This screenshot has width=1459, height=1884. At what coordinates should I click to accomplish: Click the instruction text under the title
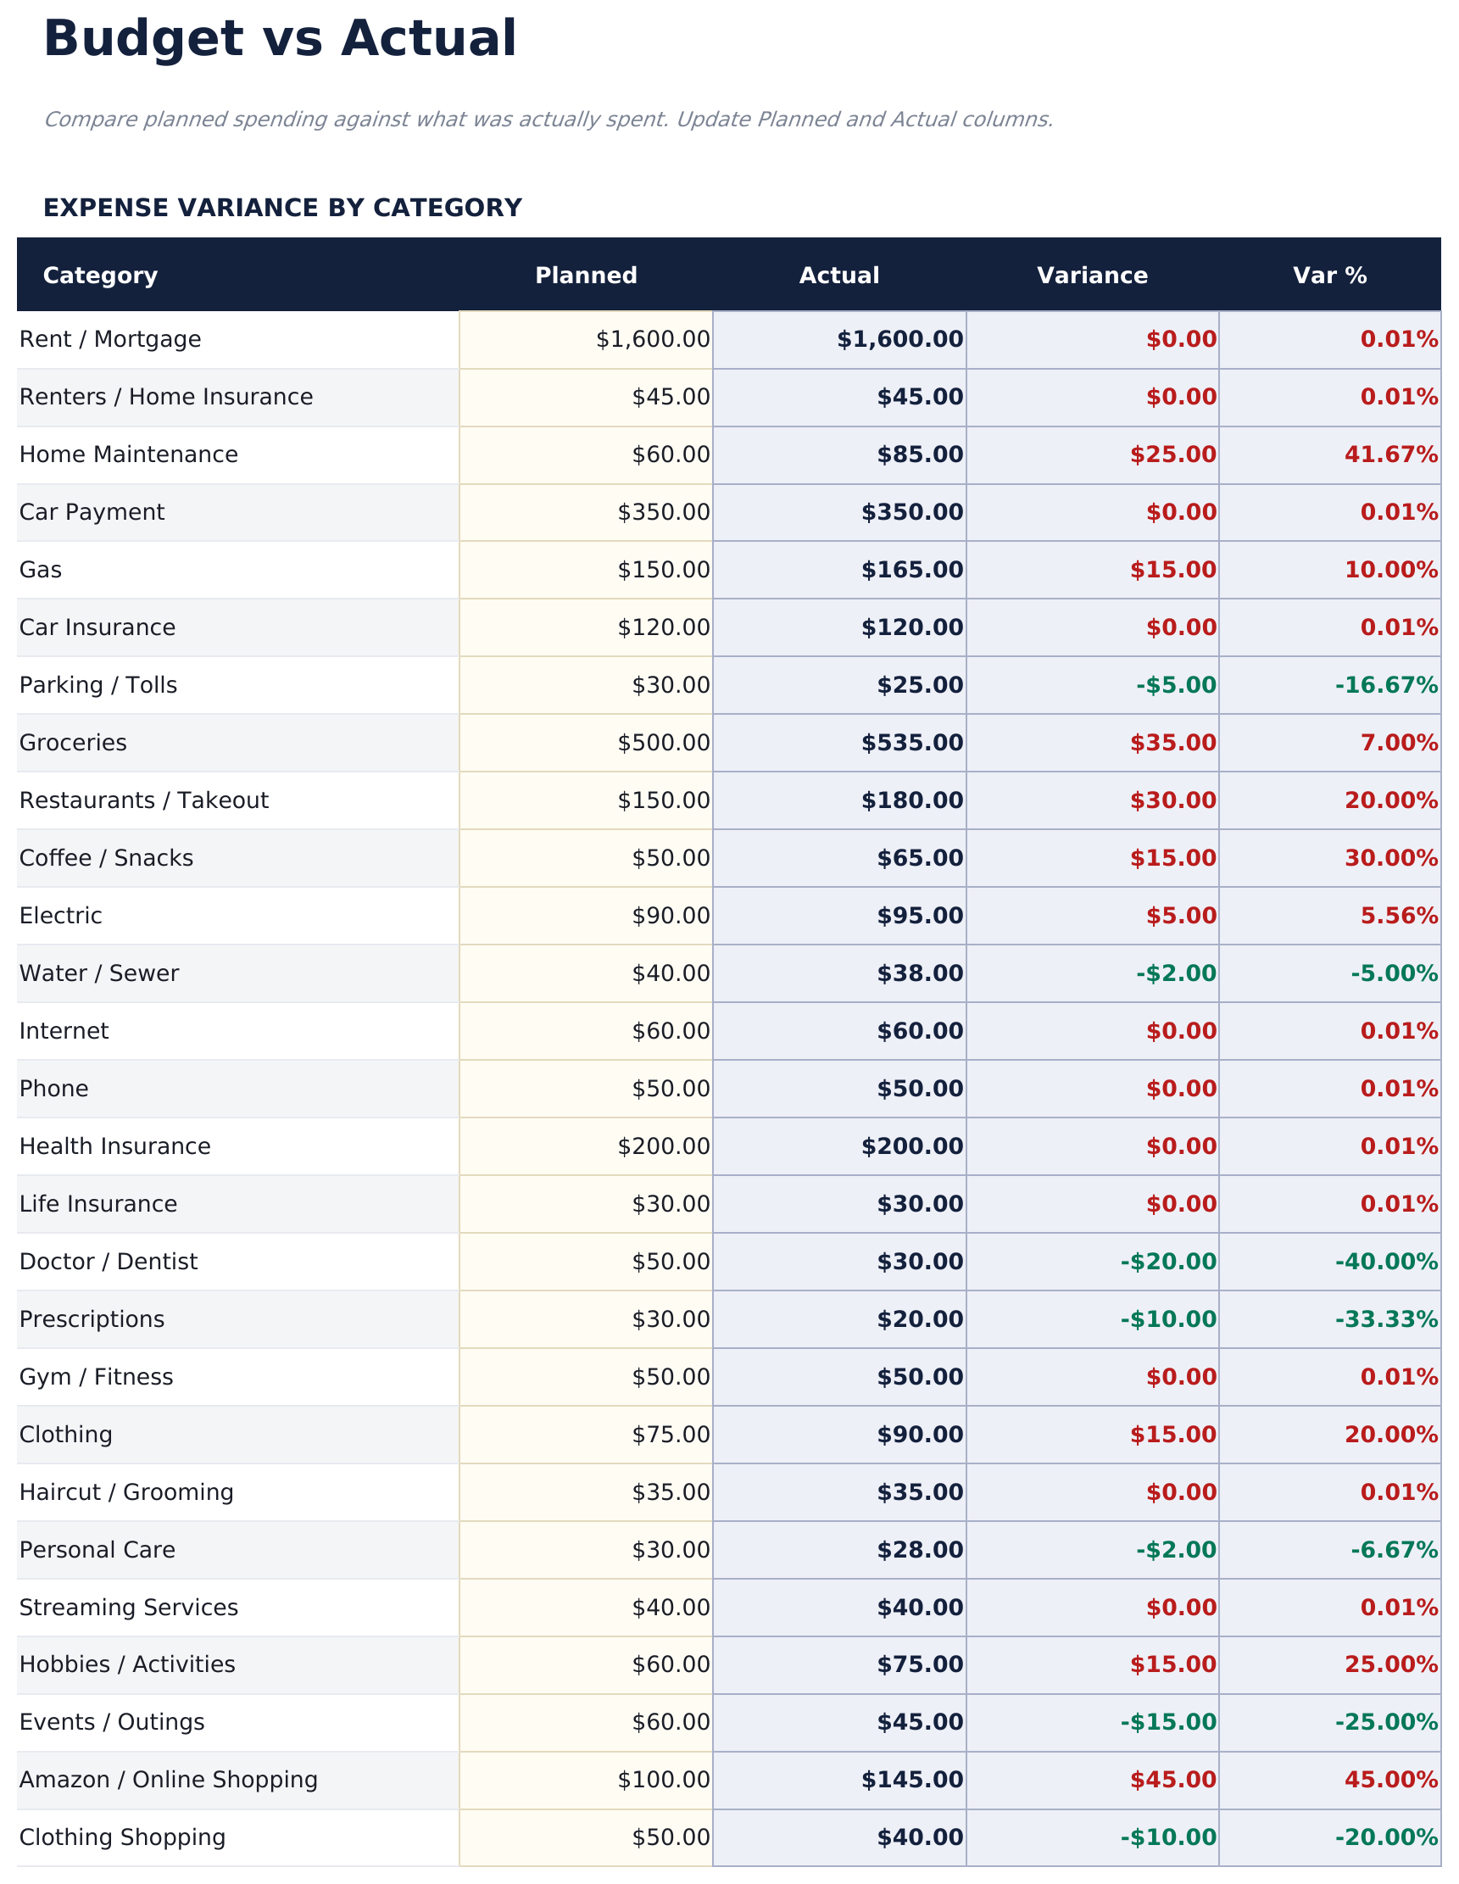coord(549,120)
